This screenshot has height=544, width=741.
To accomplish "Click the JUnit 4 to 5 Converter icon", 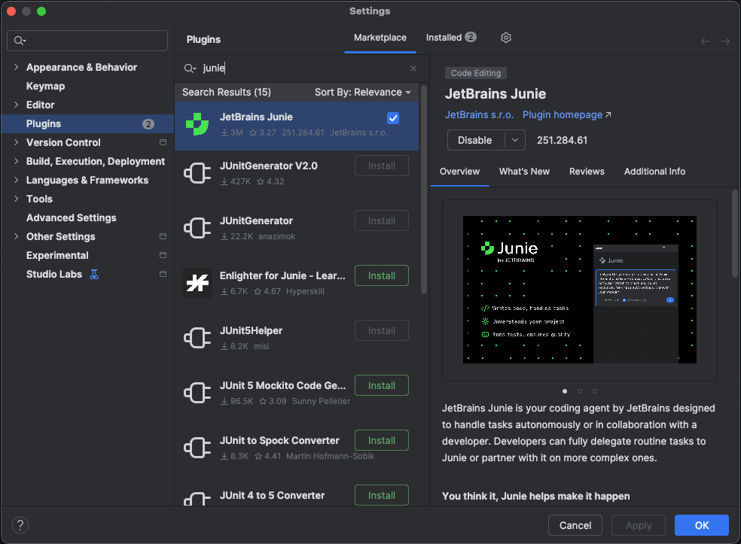I will point(197,499).
